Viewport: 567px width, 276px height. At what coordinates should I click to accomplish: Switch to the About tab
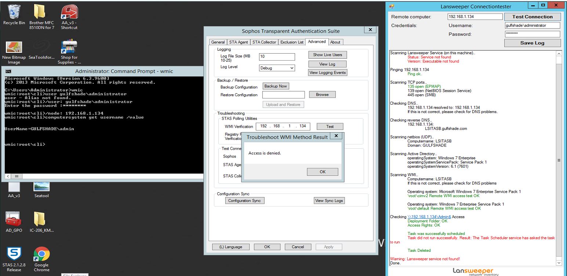pos(335,42)
